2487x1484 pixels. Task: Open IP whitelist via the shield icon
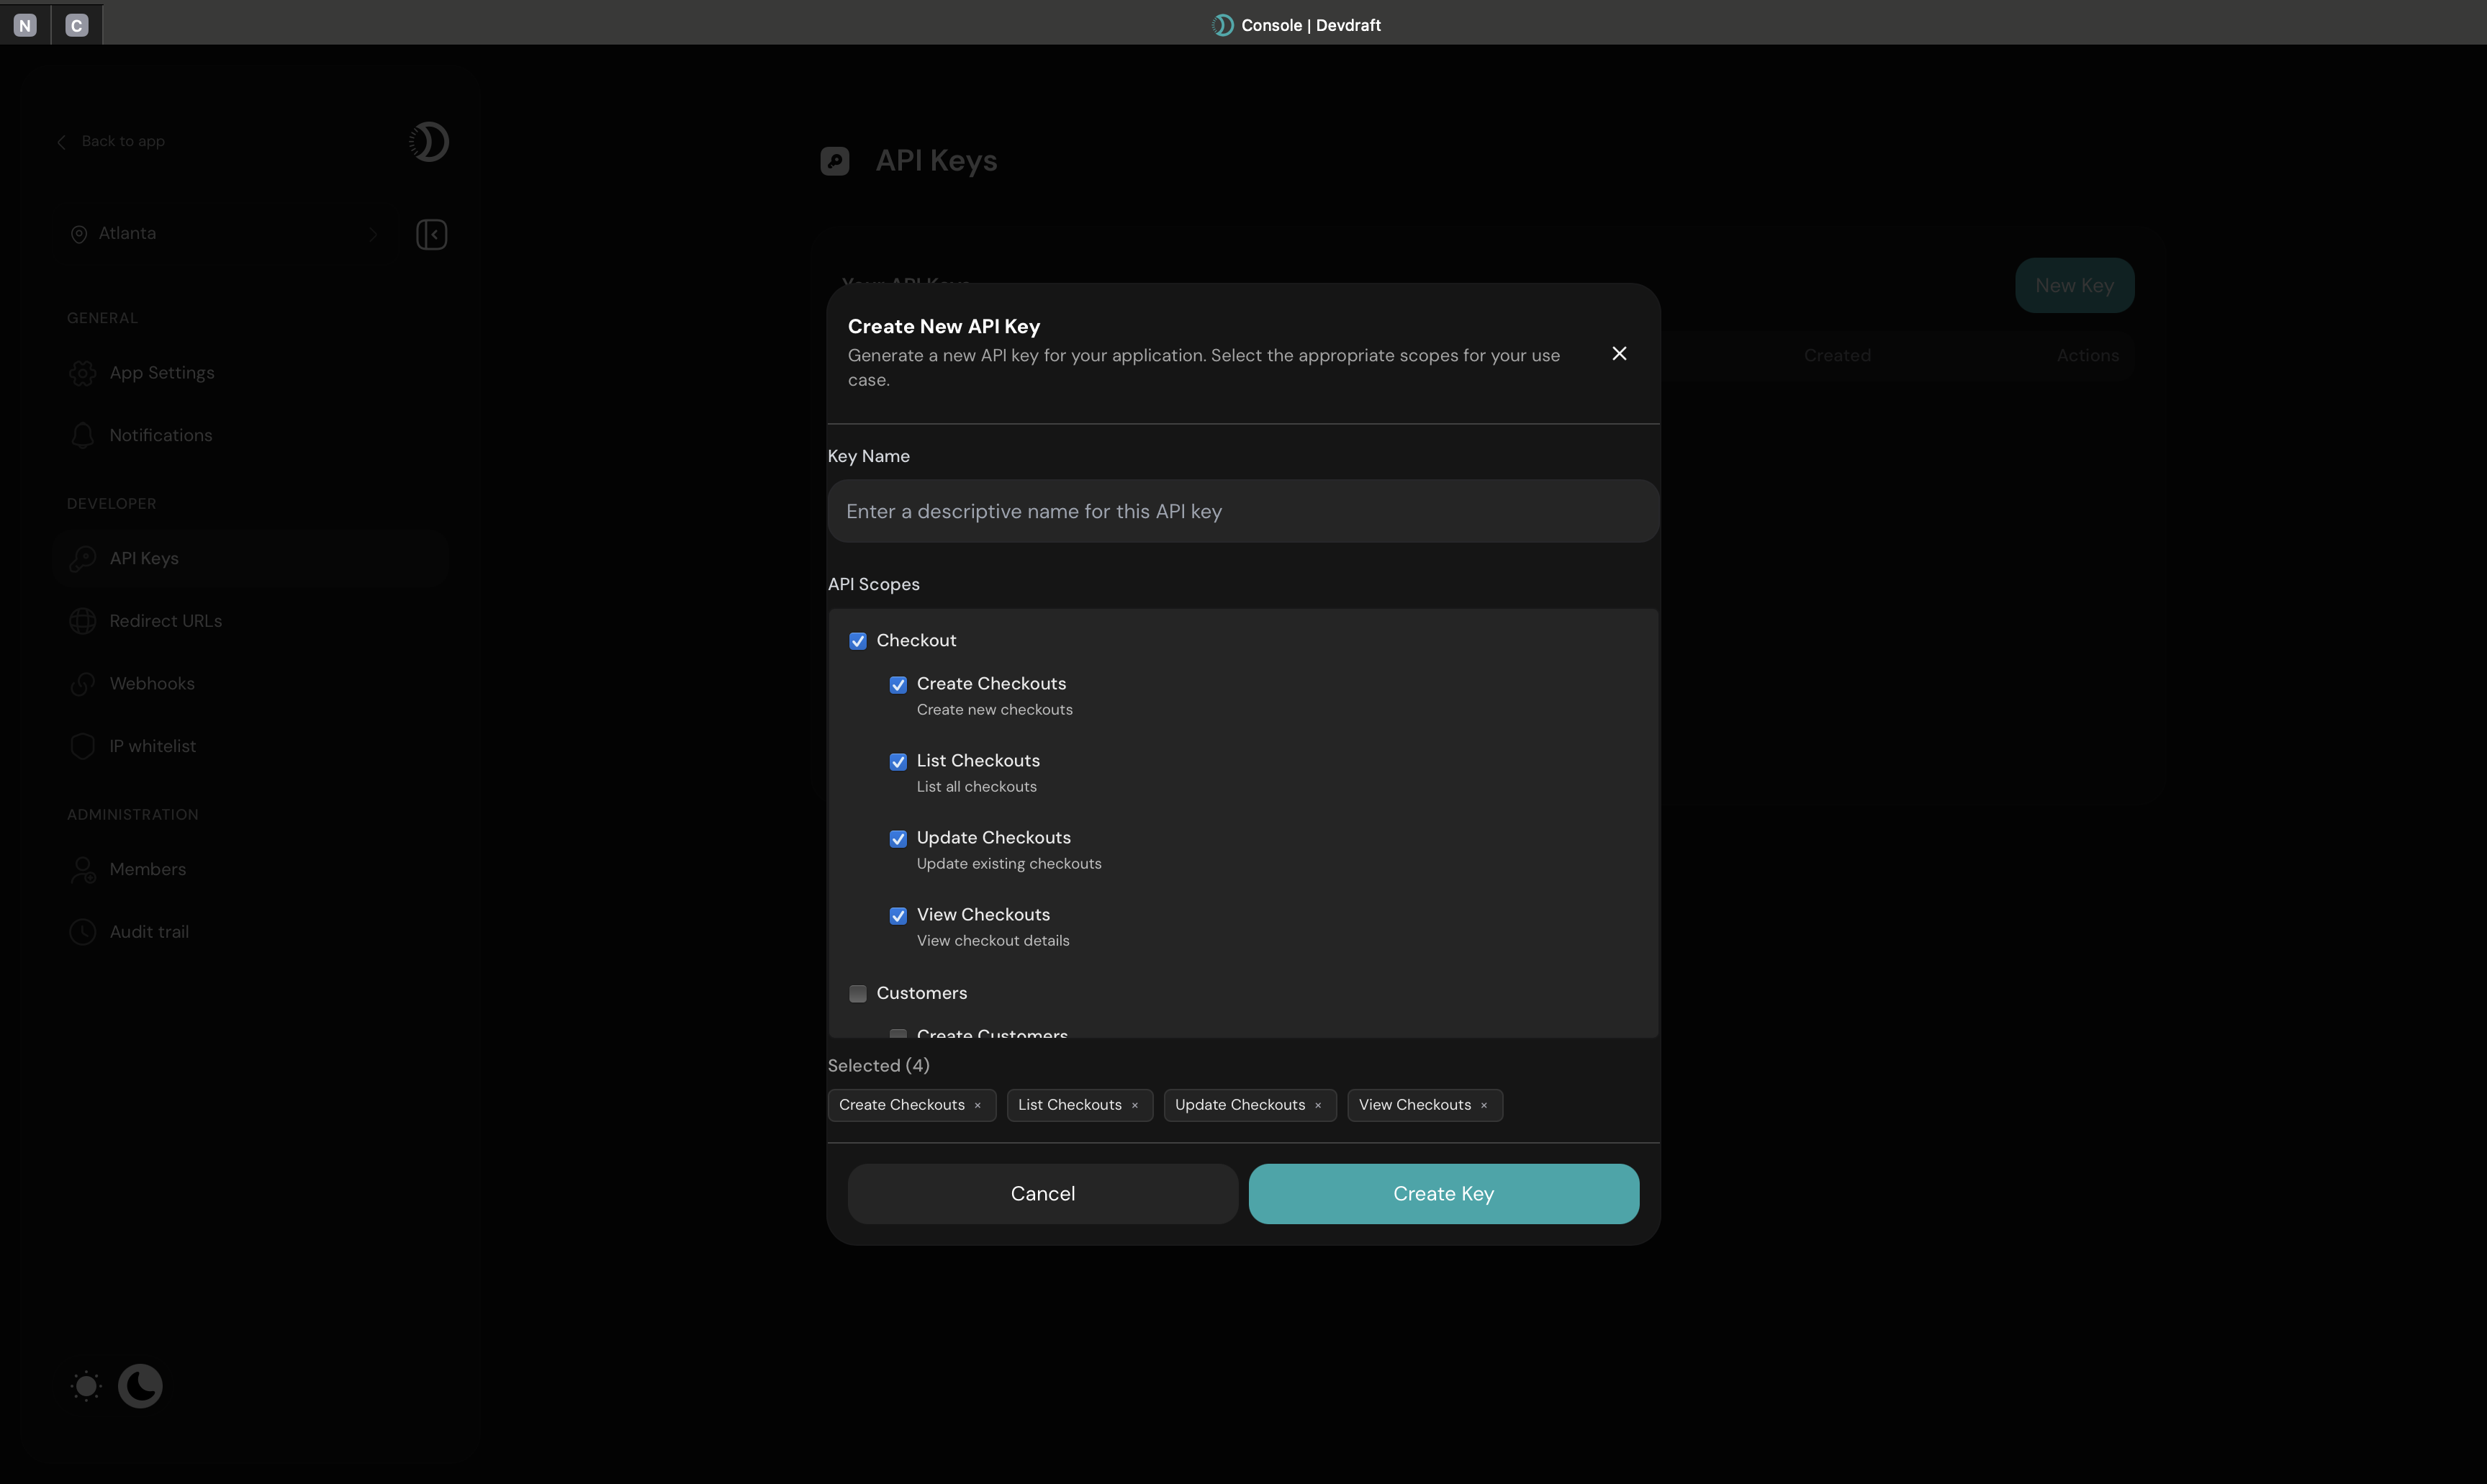[83, 745]
